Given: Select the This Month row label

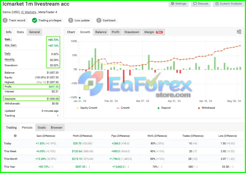Looking at the screenshot, I should (x=11, y=159).
